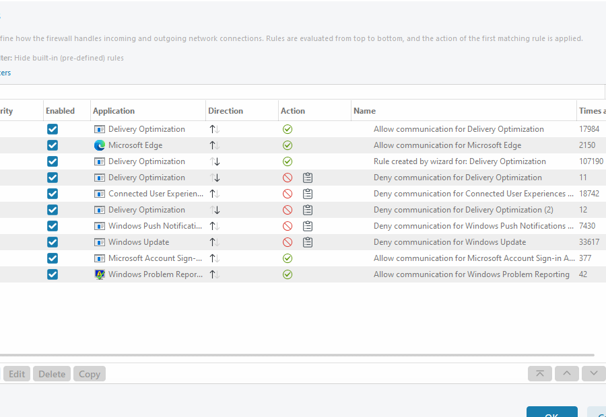This screenshot has height=417, width=606.
Task: Click deny icon for Windows Push Notifications rule
Action: (x=287, y=226)
